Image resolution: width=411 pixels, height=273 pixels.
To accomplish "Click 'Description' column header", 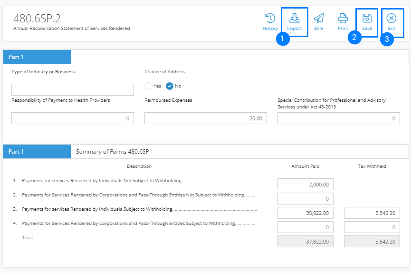I will point(139,166).
